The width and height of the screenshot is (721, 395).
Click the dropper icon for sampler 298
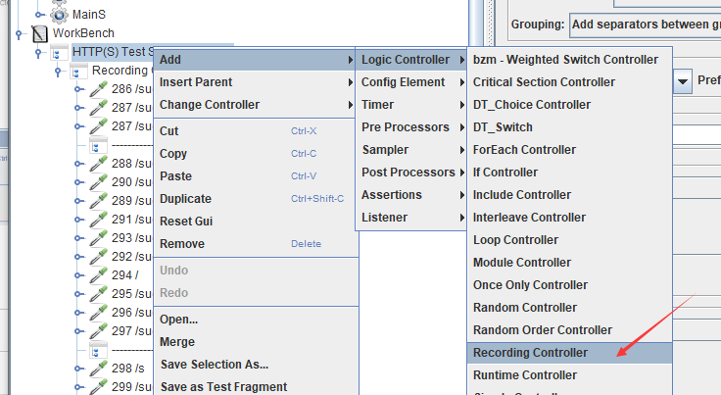click(98, 369)
